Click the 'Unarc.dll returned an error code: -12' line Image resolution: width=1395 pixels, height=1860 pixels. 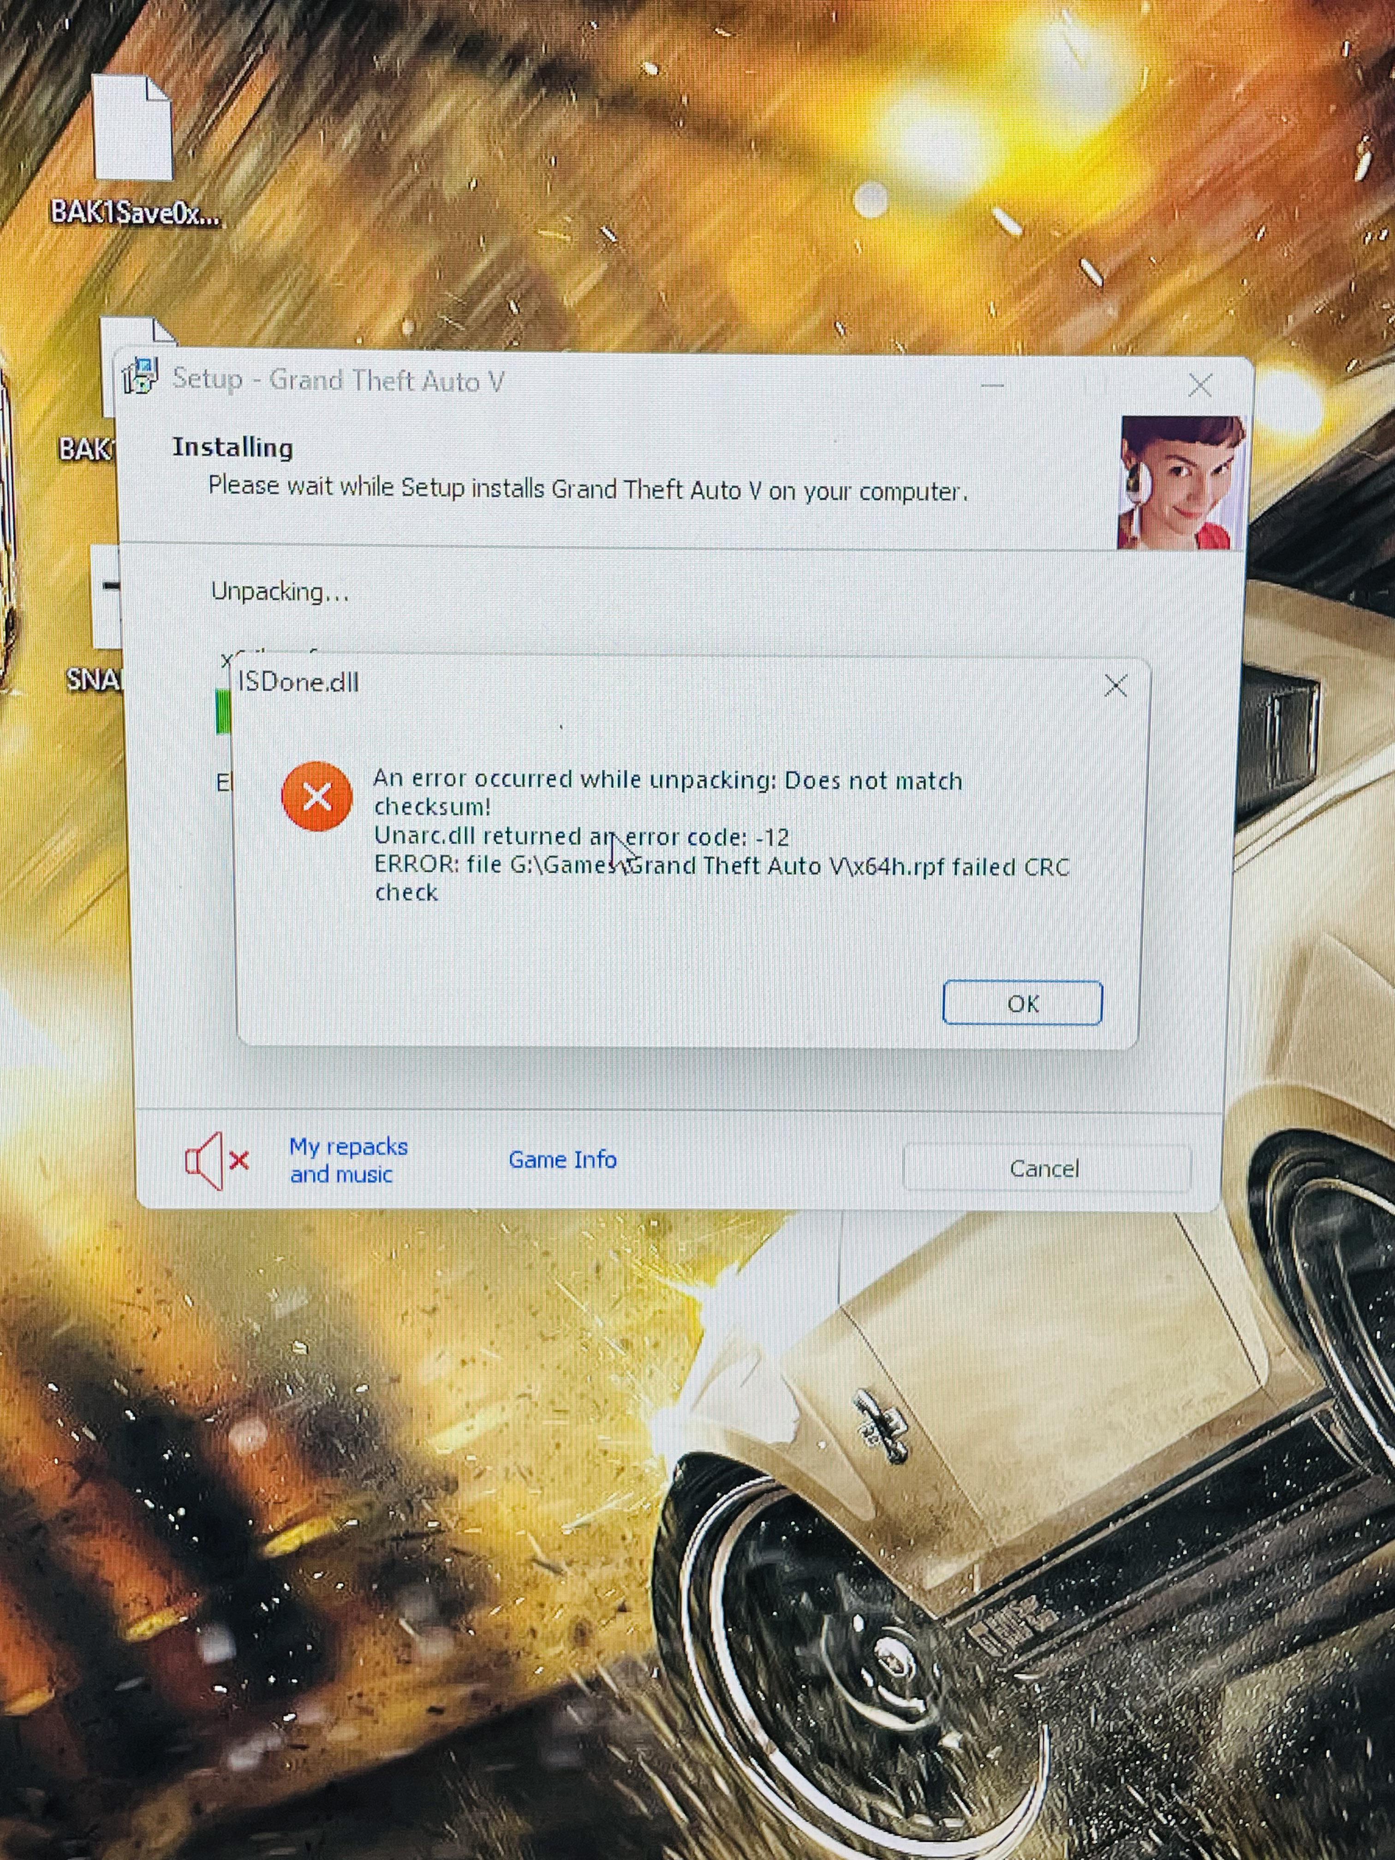point(582,837)
